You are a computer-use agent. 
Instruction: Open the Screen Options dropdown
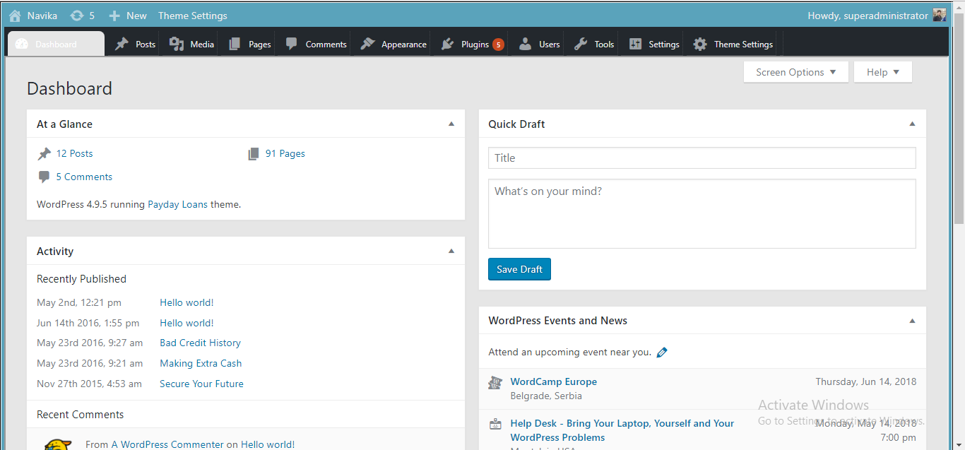click(795, 72)
